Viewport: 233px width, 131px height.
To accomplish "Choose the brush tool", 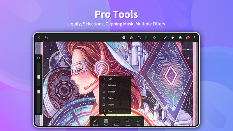I will 165,38.
